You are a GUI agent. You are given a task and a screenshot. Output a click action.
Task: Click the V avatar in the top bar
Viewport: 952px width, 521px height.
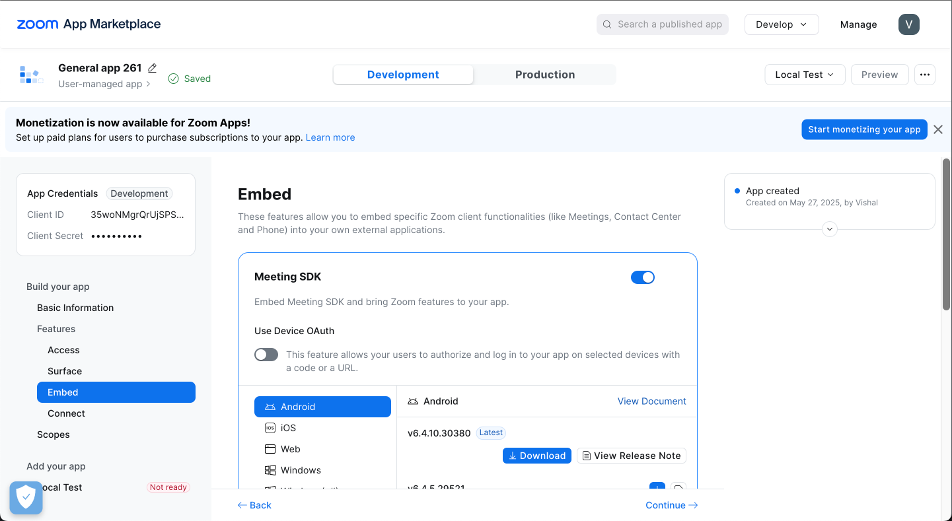click(908, 24)
